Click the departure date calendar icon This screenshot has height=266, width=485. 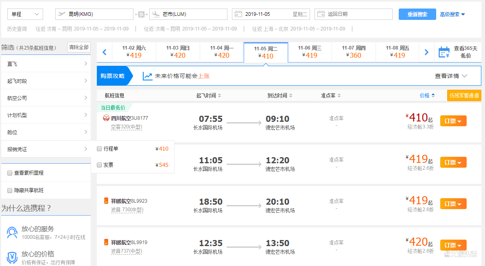click(x=238, y=14)
